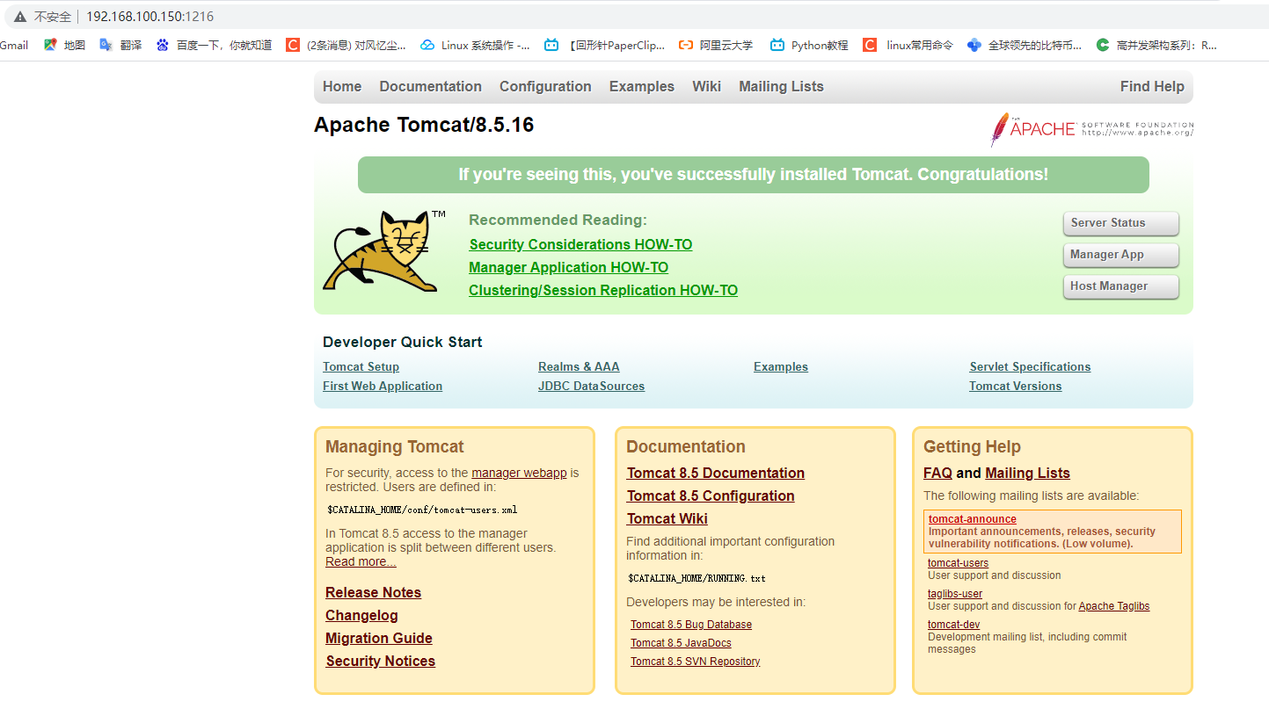Open the Apache Taglibs link
This screenshot has width=1269, height=709.
tap(1114, 606)
